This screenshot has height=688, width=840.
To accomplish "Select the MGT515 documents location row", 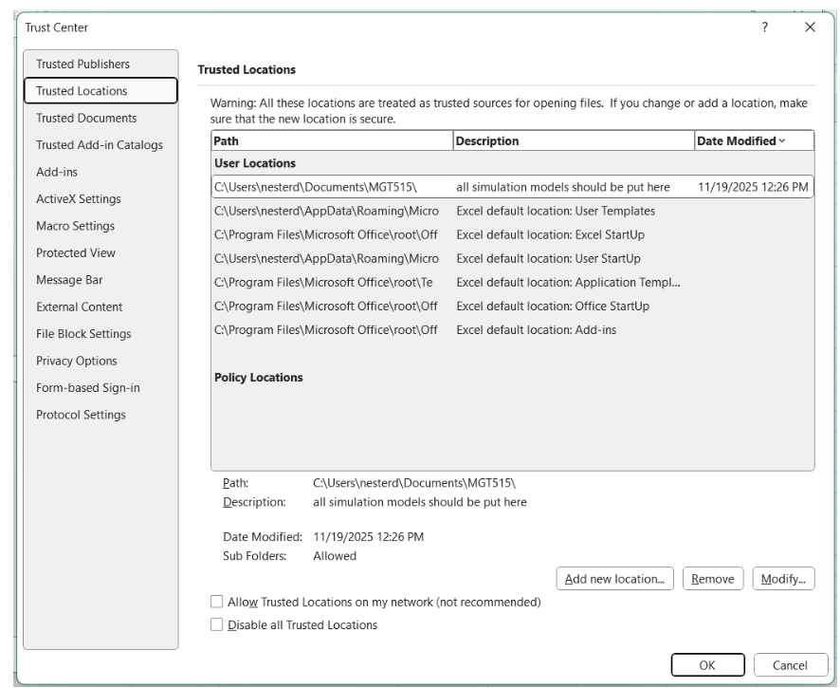I will tap(513, 187).
